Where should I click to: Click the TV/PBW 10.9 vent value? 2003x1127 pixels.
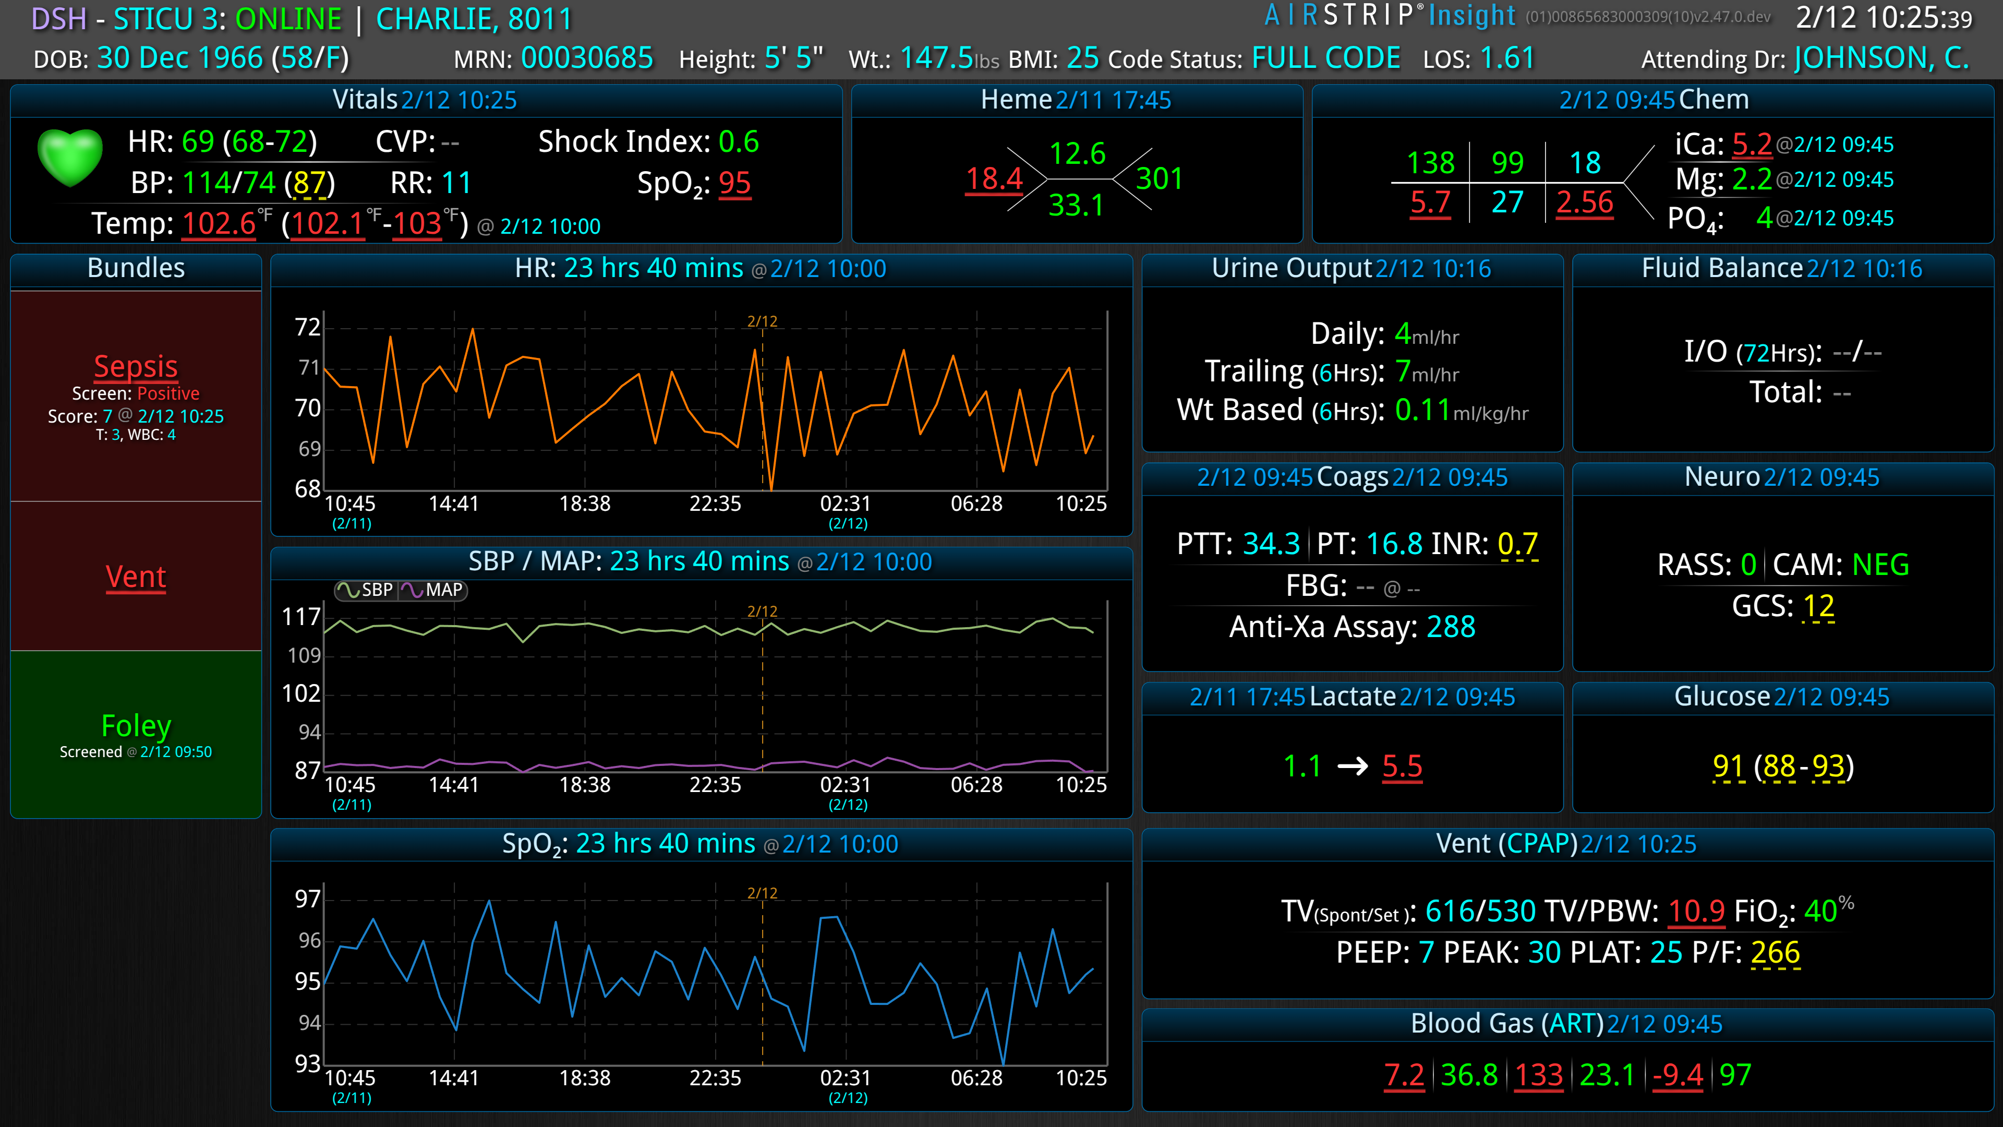(1697, 911)
